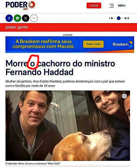Click Saiba mais in Braskem ad
Screen dimensions: 137x168
click(94, 44)
